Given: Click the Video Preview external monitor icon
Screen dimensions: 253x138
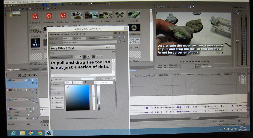Looking at the screenshot, I should pos(161,7).
